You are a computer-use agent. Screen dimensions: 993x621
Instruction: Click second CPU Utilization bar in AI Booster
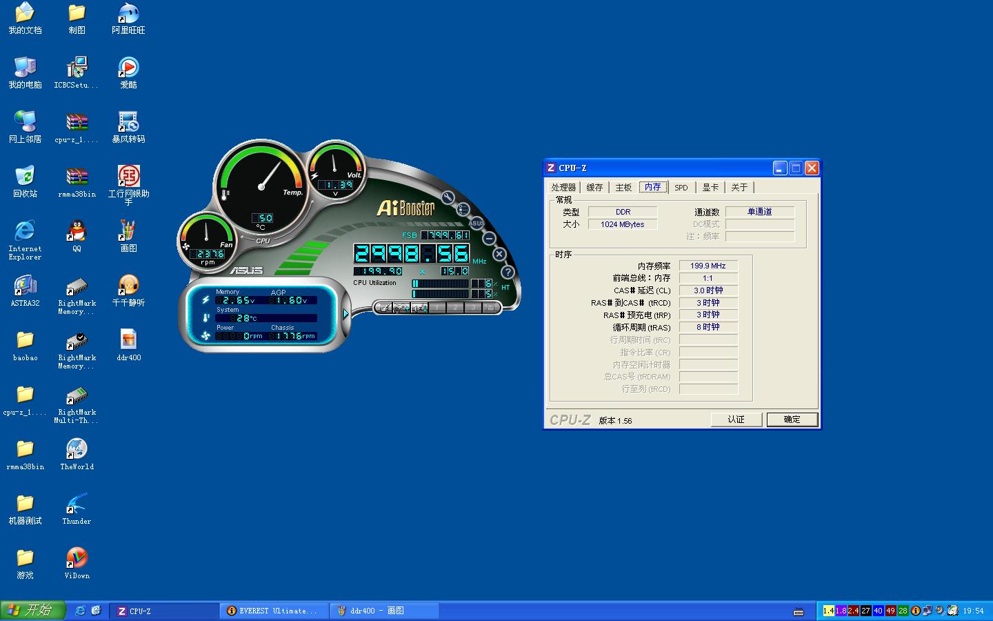(x=441, y=294)
